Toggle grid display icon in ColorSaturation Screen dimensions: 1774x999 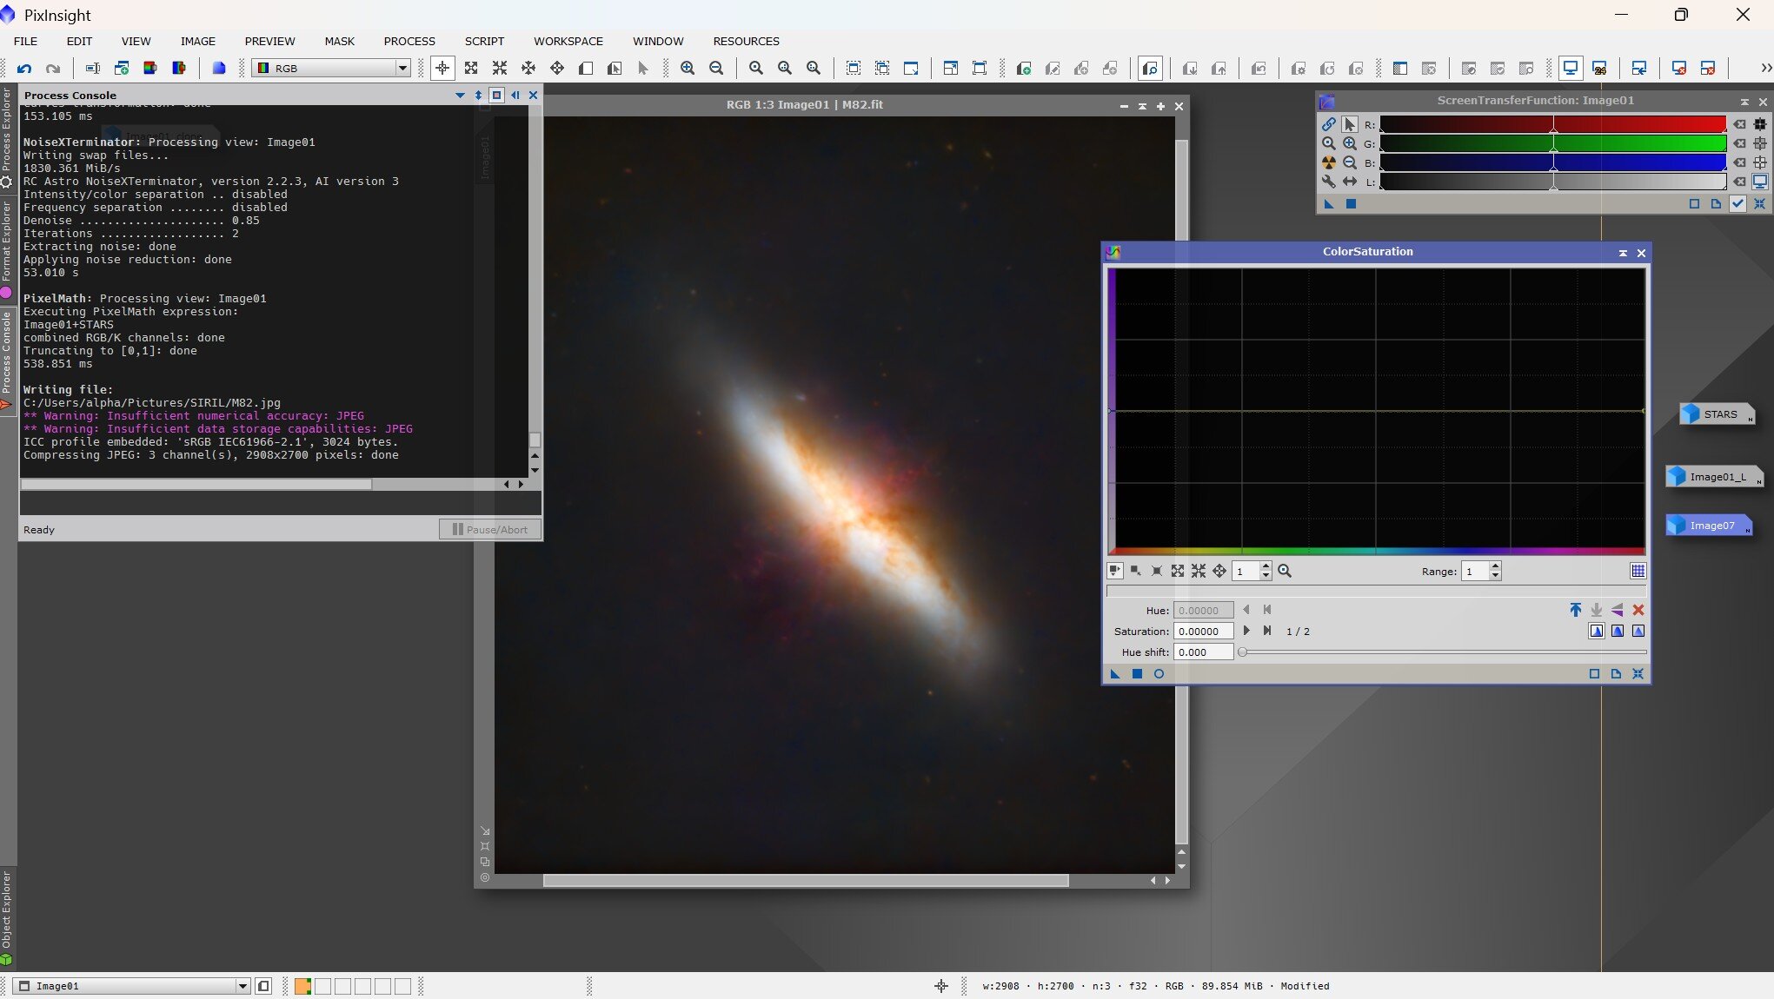[1638, 571]
